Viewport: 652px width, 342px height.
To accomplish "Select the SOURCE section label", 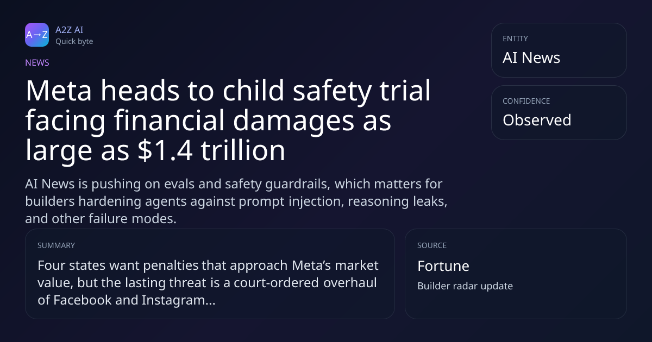I will click(x=432, y=245).
